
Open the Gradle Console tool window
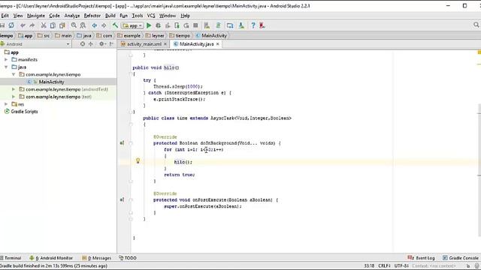tap(461, 258)
